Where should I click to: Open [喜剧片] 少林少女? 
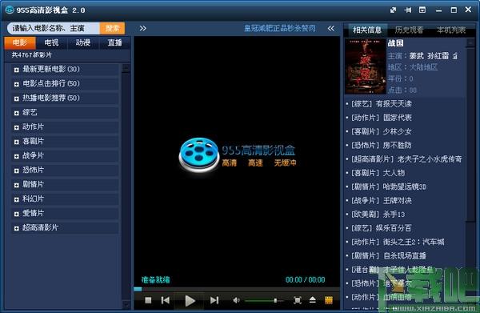[x=381, y=131]
